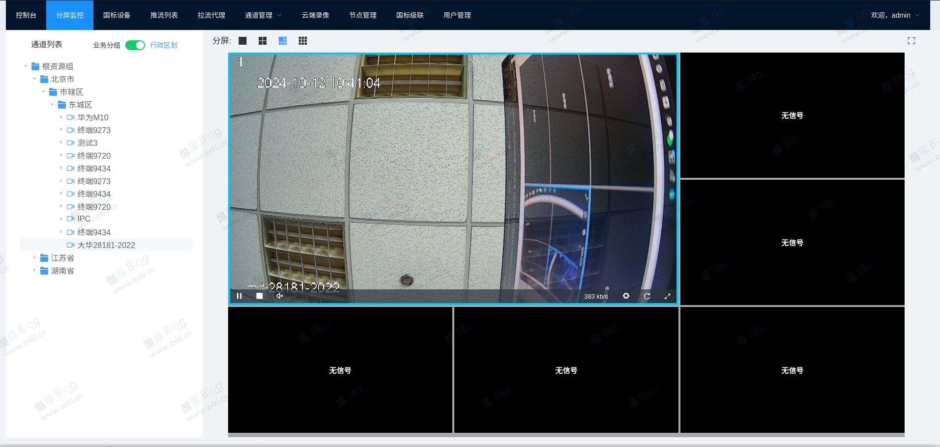This screenshot has width=940, height=447.
Task: Open the 云端录像 menu item
Action: tap(315, 15)
